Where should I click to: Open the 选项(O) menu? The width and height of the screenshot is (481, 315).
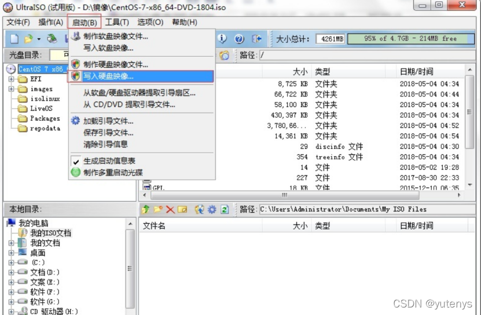[150, 22]
